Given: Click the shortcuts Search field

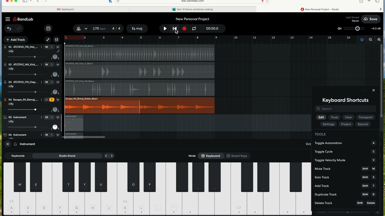Looking at the screenshot, I should pos(345,109).
